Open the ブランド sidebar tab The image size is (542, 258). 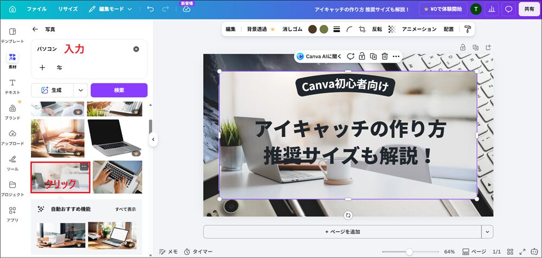click(12, 112)
